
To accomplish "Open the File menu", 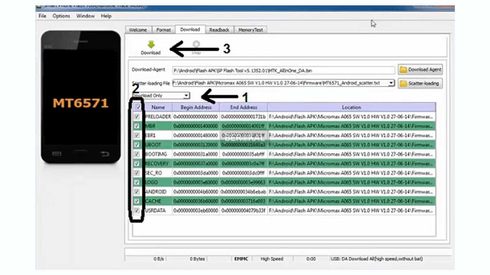I will 42,16.
